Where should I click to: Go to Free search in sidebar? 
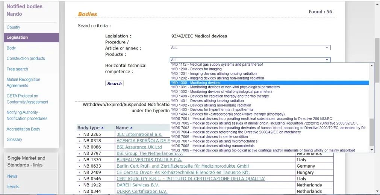tap(17, 69)
